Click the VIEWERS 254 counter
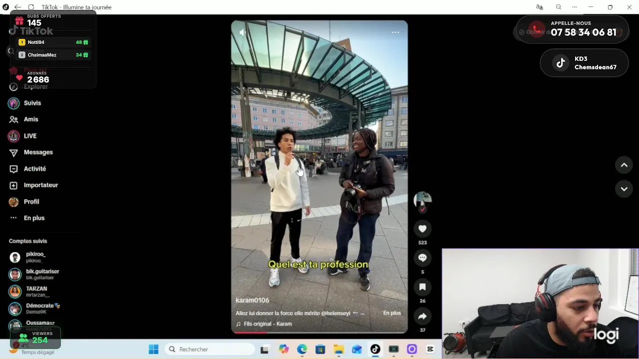Screen dimensions: 639x359 click(35, 338)
